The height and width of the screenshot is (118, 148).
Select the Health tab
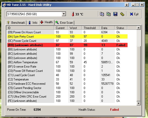tap(46, 22)
